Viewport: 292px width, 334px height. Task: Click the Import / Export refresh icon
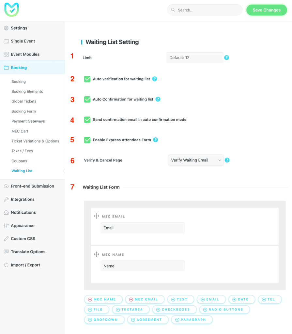click(x=6, y=265)
